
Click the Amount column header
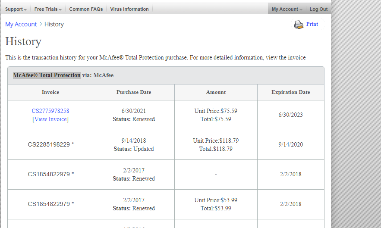click(x=216, y=92)
